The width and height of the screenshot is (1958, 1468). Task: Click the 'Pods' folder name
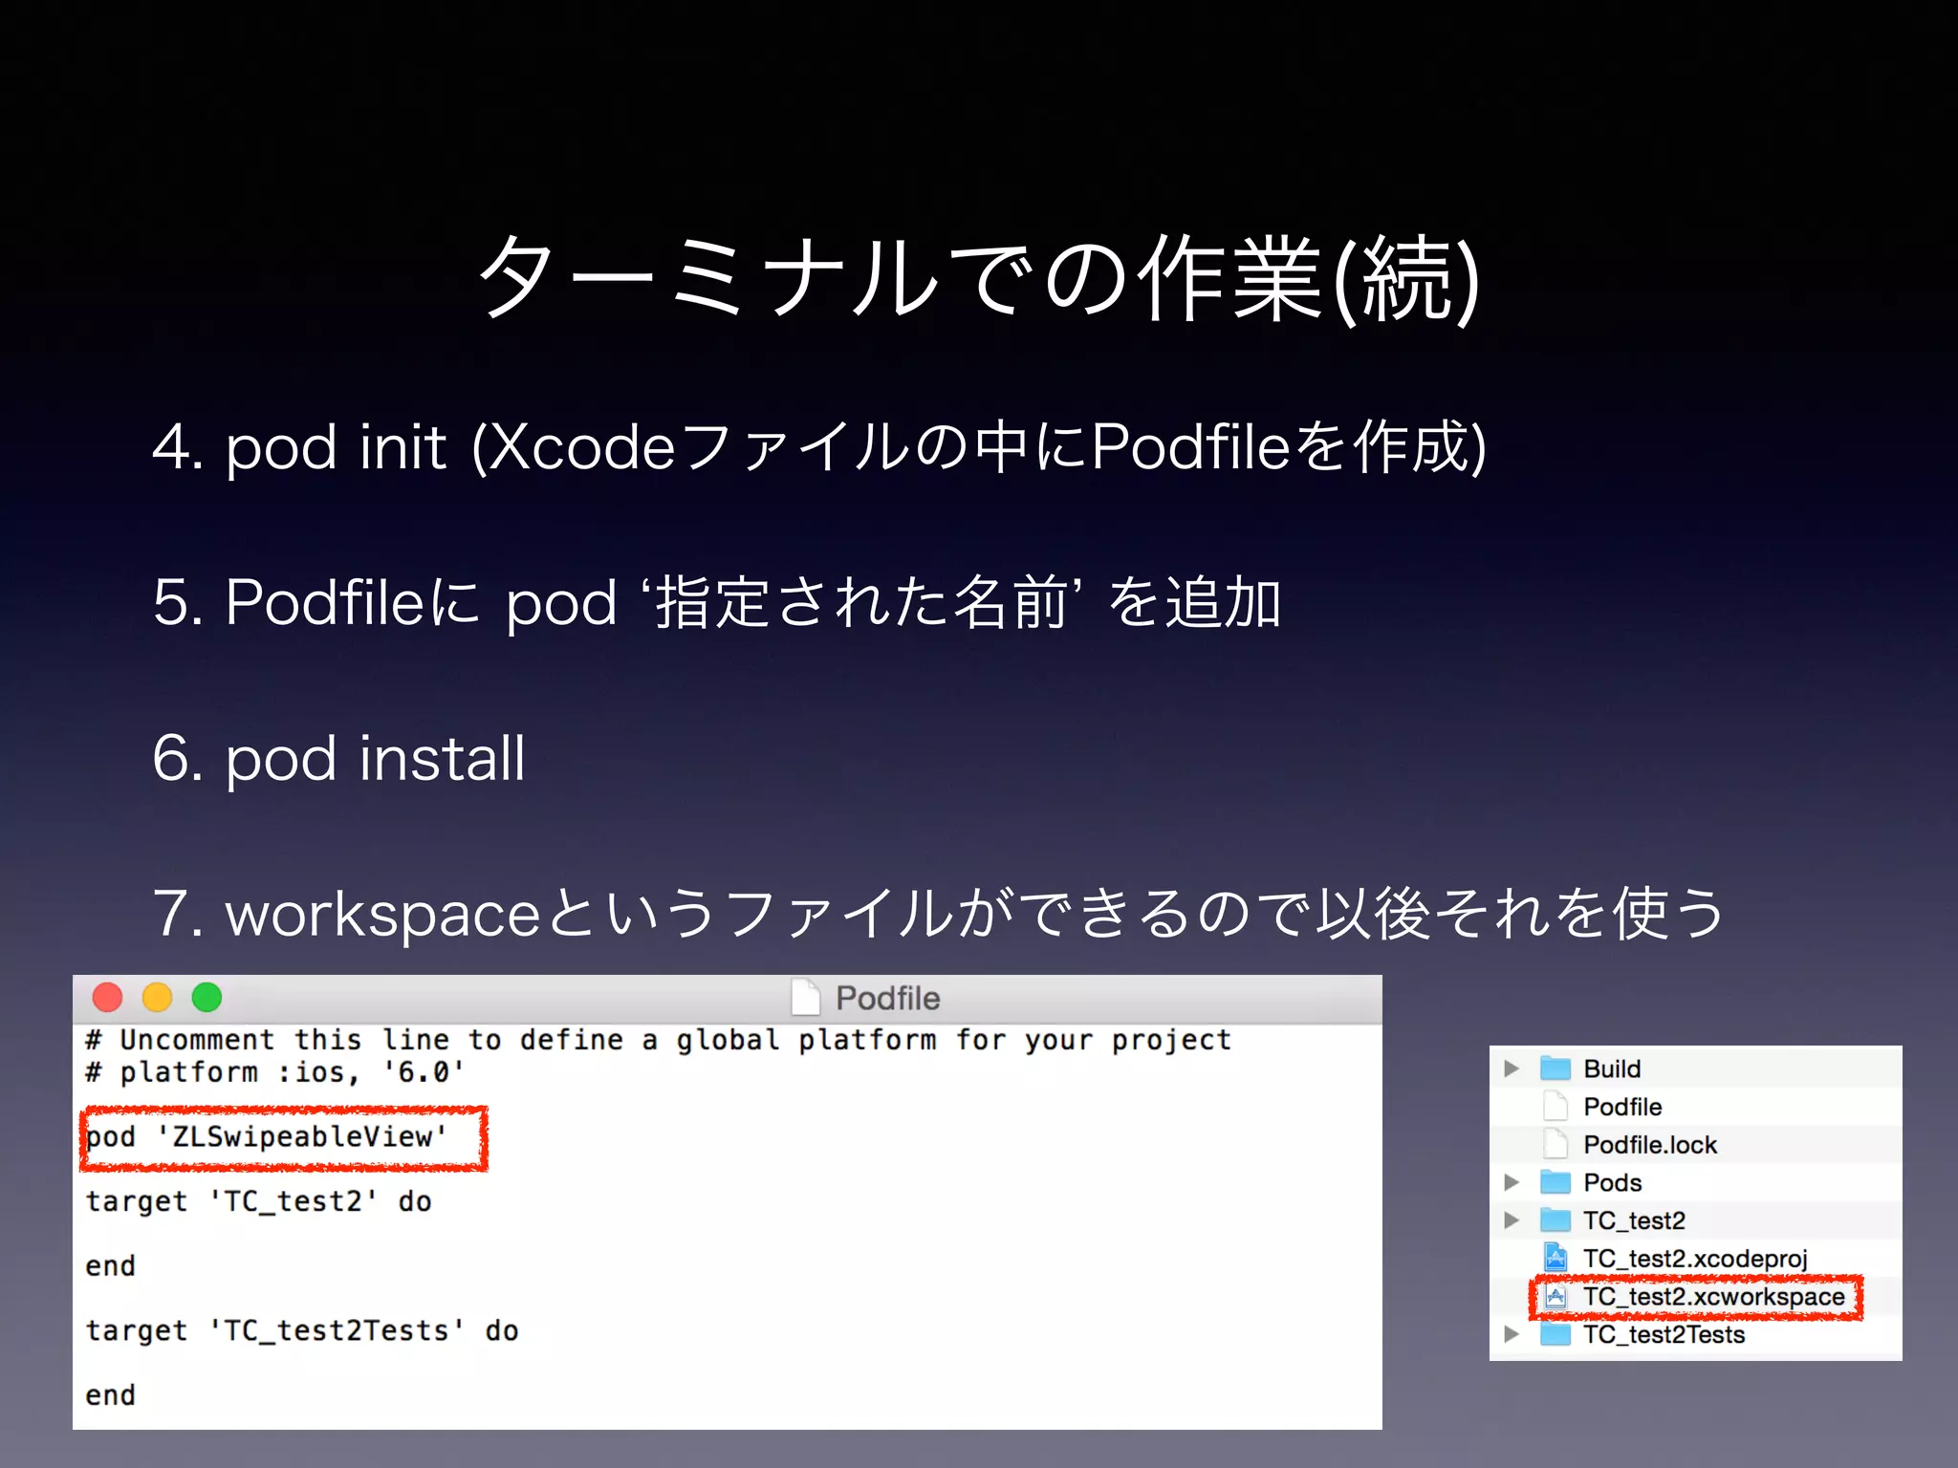pos(1612,1182)
